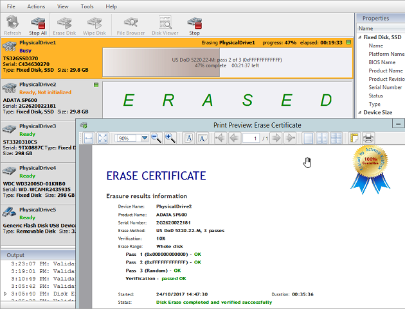Fit whole page in preview window
Image resolution: width=405 pixels, height=309 pixels.
click(103, 138)
